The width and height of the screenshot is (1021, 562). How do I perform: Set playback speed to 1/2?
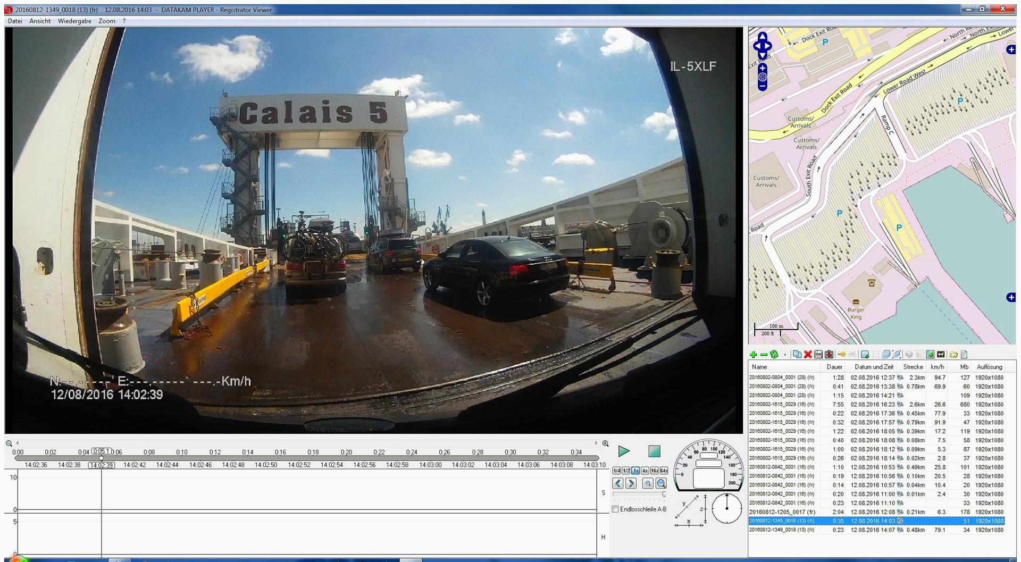(626, 471)
